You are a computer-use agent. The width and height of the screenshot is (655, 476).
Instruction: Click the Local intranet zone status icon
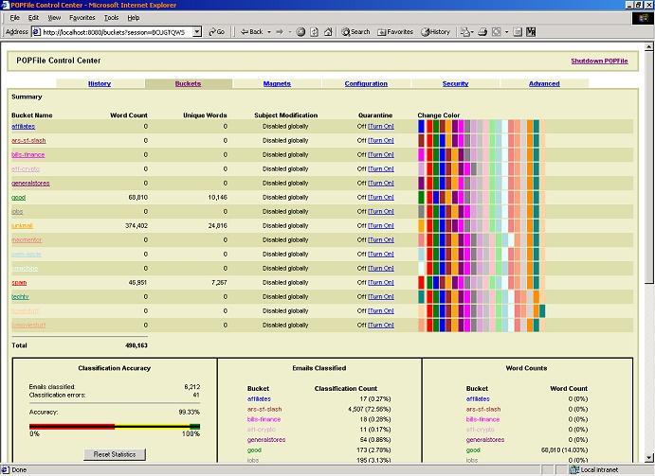tap(574, 470)
